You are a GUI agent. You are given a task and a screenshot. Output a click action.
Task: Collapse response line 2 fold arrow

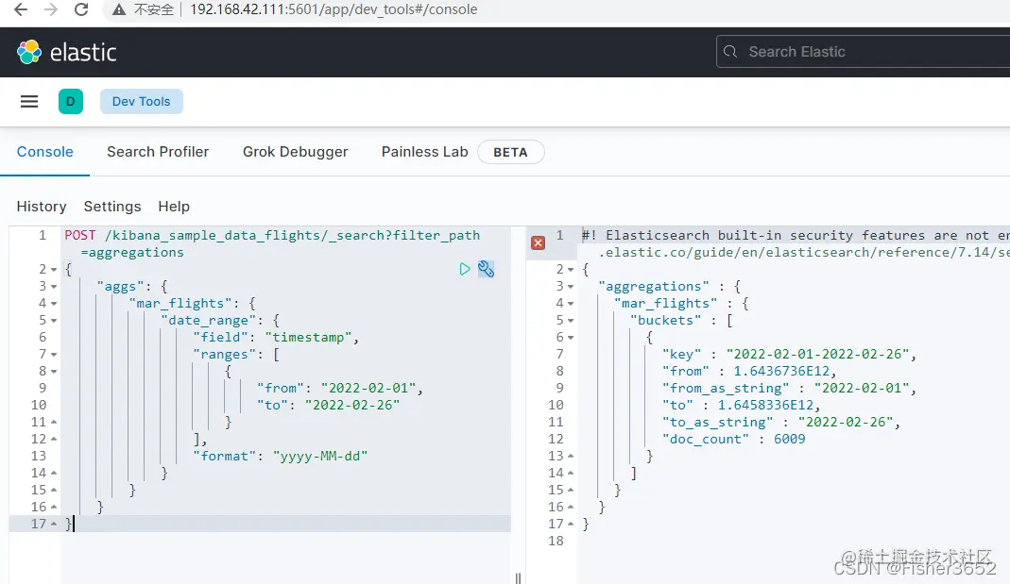(x=571, y=270)
